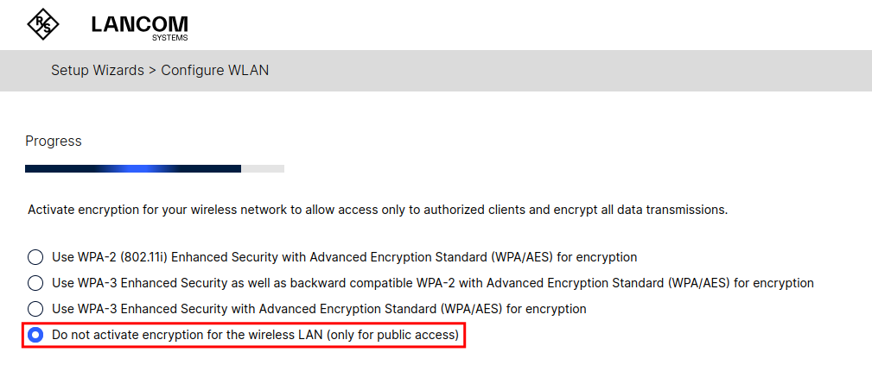Click the LANCOM Systems wordmark logo
The image size is (872, 365).
(x=140, y=28)
